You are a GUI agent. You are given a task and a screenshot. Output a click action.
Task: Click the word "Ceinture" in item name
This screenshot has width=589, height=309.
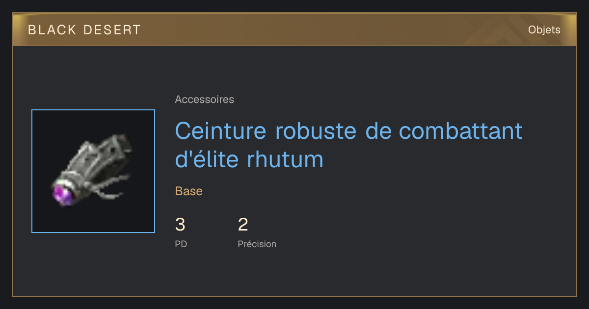click(x=221, y=131)
